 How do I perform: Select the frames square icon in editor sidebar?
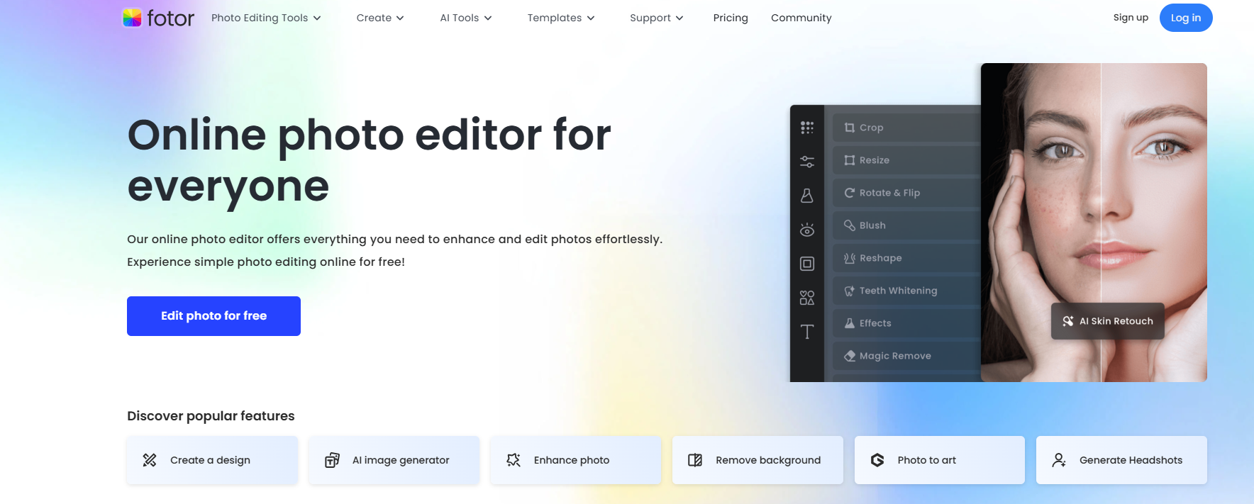(x=807, y=264)
